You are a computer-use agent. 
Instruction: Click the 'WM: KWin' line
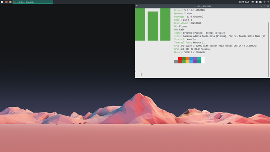pos(179,30)
